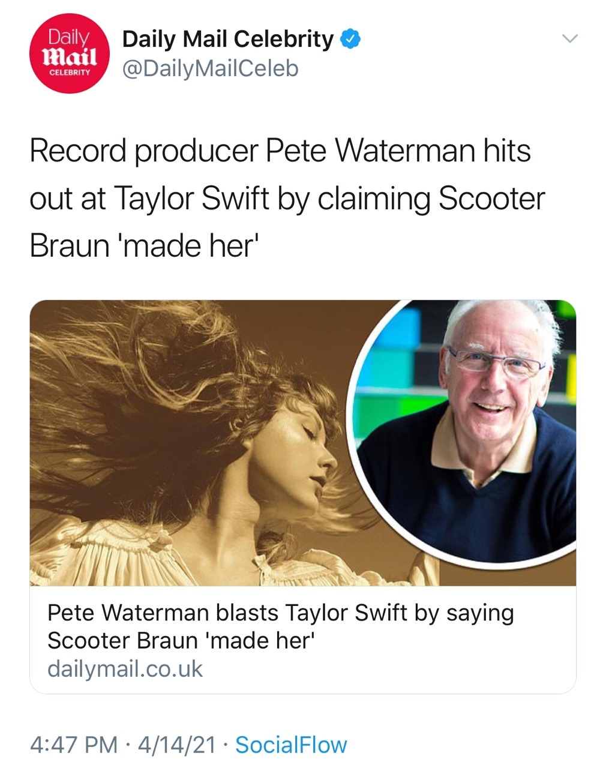Click the 'Mail' wordmark in the avatar logo
606x768 pixels.
click(69, 58)
